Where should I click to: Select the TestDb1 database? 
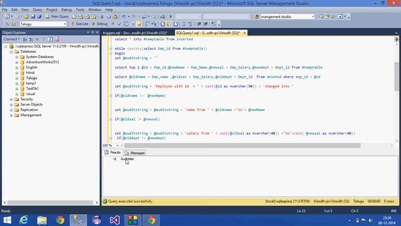pyautogui.click(x=32, y=89)
